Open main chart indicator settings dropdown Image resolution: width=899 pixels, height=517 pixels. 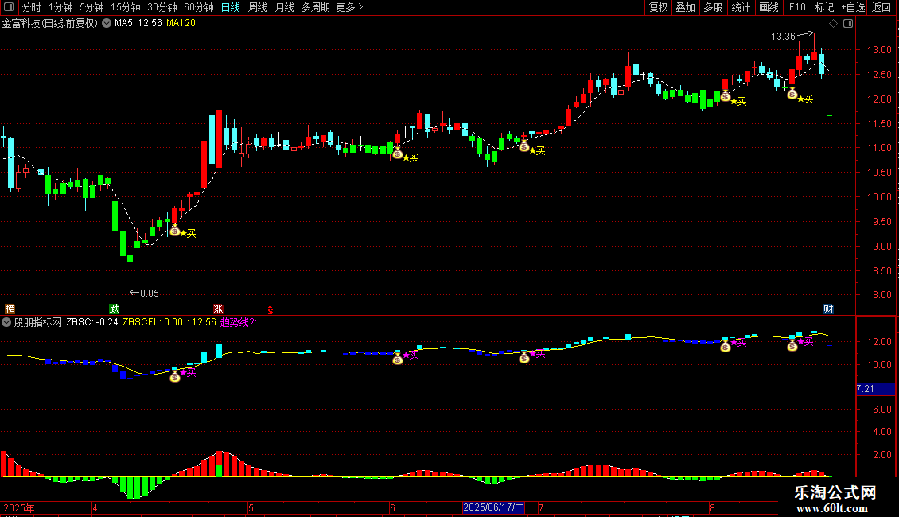(107, 23)
